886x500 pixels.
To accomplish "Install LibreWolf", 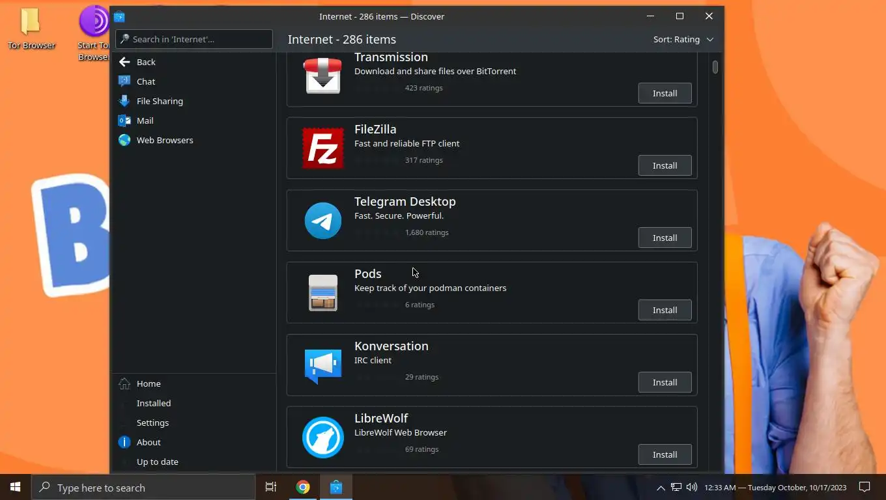I will [664, 454].
